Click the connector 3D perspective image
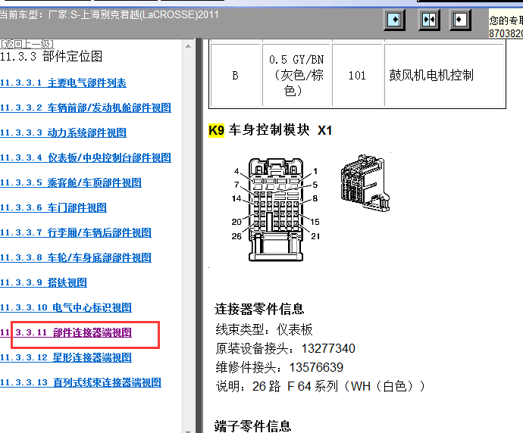This screenshot has width=523, height=433. [x=365, y=183]
